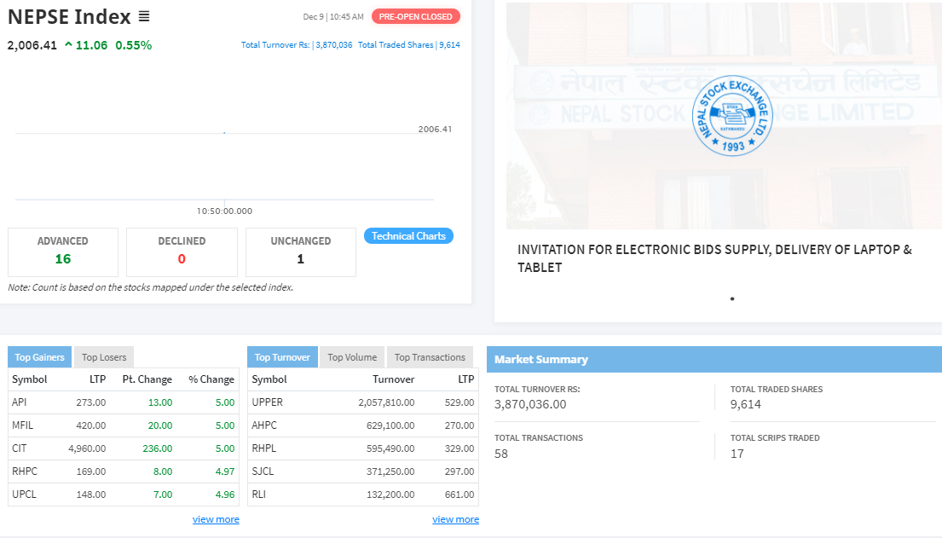Select the RHPL symbol in Top Turnover
Screen dimensions: 942x538
point(263,448)
